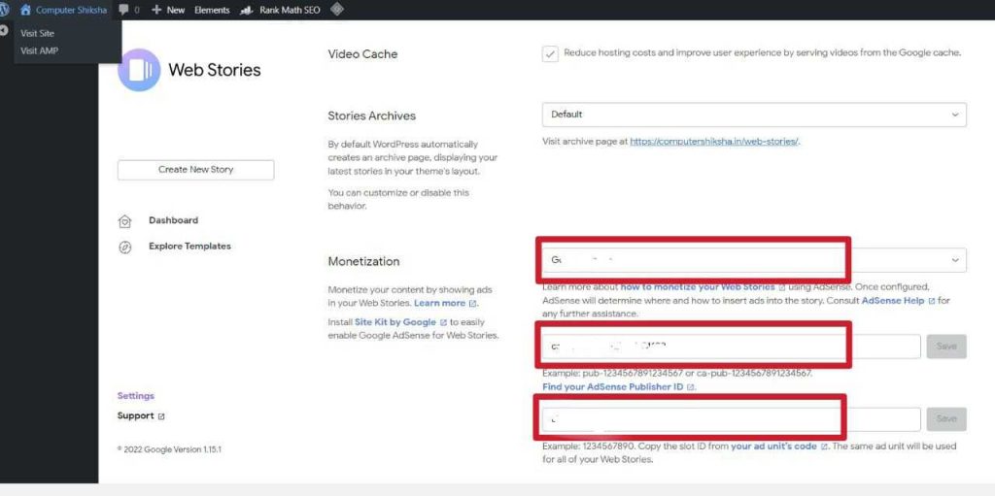The width and height of the screenshot is (995, 496).
Task: Select Visit AMP from the menu
Action: click(x=39, y=50)
